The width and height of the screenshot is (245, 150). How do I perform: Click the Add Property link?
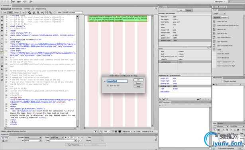pos(165,92)
